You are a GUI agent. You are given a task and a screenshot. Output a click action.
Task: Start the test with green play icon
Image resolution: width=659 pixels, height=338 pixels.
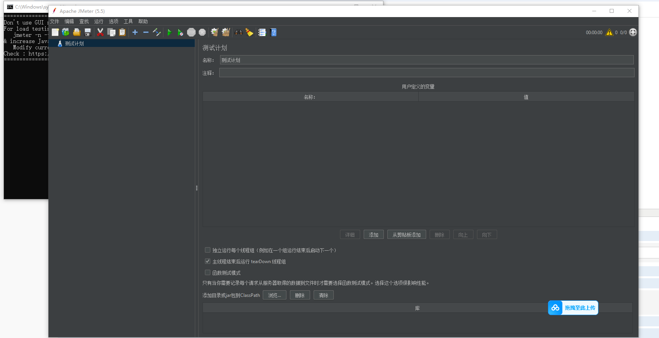169,32
